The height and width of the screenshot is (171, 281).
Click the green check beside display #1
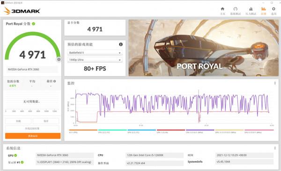pos(22,162)
